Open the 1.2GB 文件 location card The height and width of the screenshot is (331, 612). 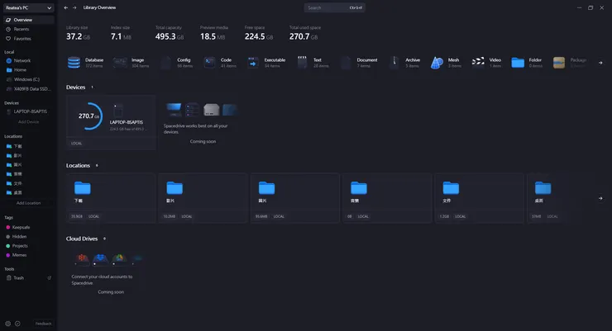coord(480,198)
